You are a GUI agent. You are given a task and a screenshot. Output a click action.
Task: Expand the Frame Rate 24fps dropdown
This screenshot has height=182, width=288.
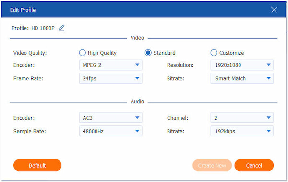tap(110, 78)
